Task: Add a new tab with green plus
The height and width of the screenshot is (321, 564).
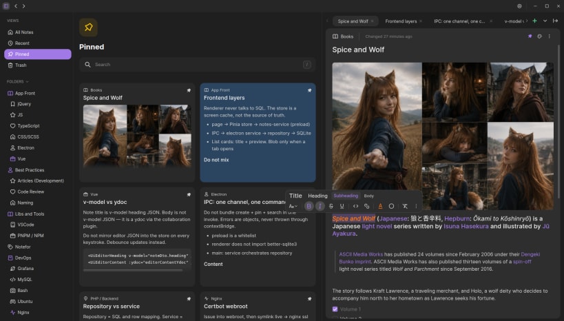Action: pyautogui.click(x=534, y=21)
